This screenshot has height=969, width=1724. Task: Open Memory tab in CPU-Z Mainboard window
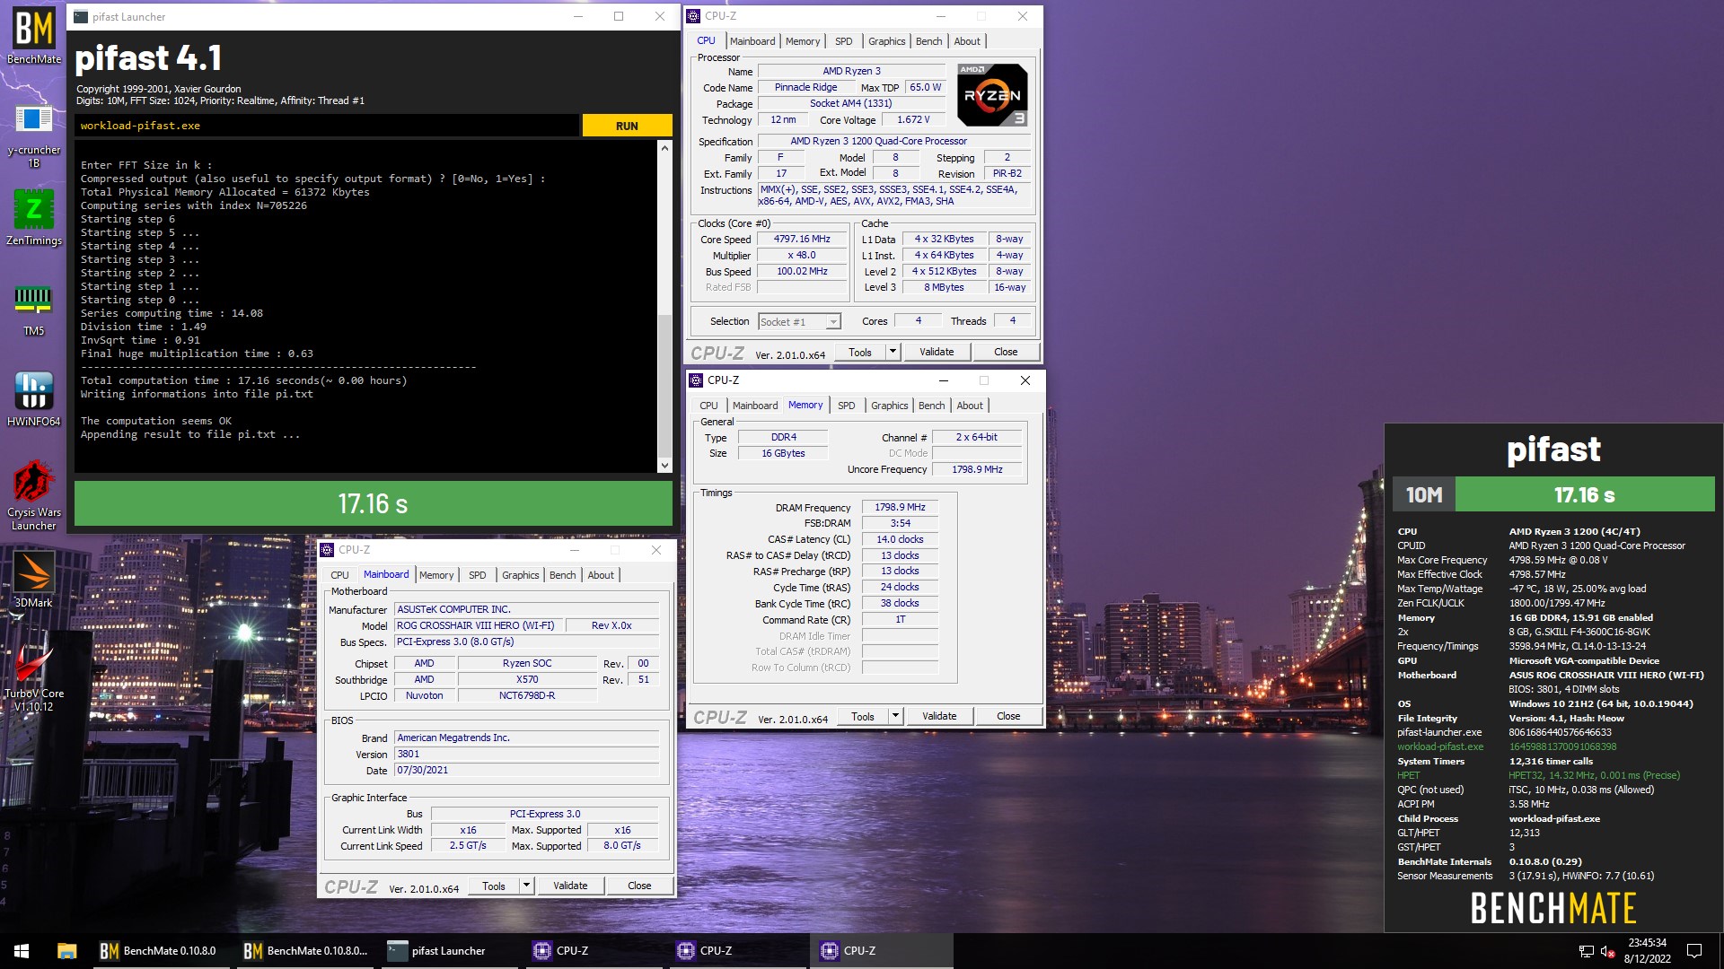pyautogui.click(x=436, y=575)
